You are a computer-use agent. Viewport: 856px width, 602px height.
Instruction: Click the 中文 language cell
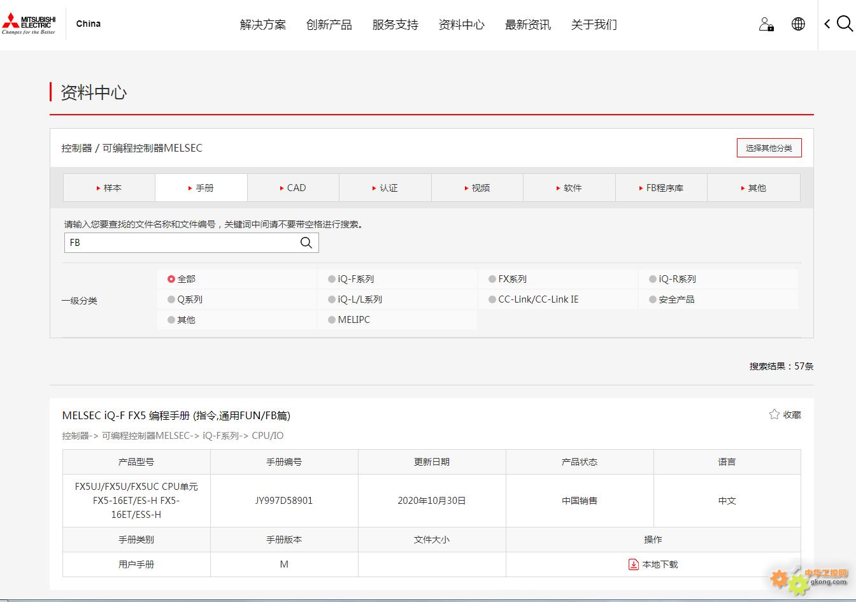click(727, 501)
